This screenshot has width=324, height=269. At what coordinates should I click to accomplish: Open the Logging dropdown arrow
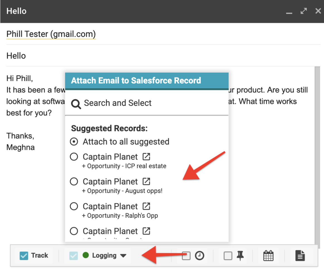click(123, 256)
